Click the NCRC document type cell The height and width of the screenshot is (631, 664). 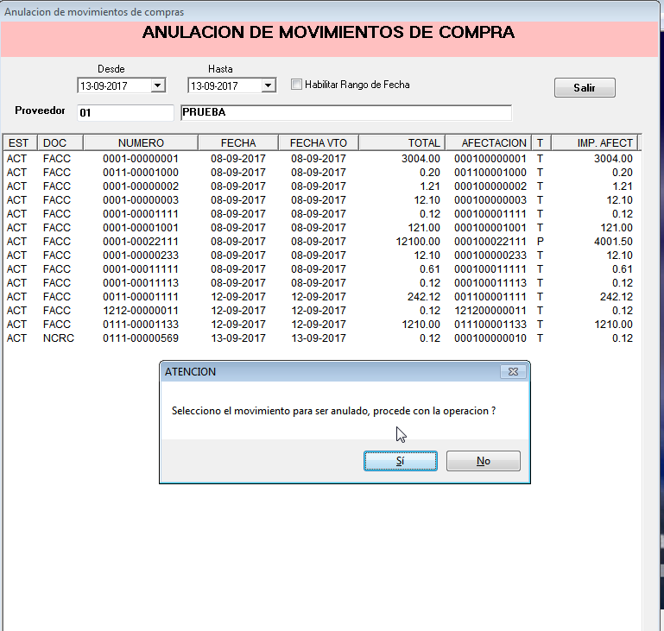[x=59, y=338]
